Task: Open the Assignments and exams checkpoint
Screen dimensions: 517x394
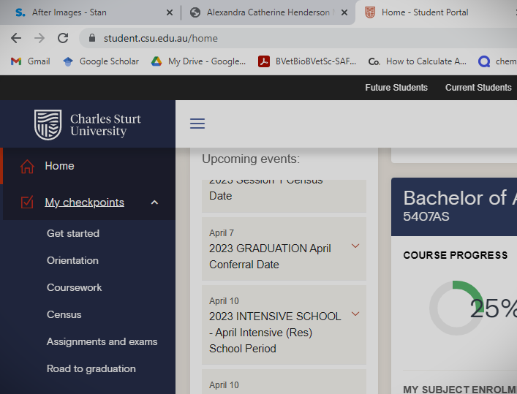Action: tap(102, 341)
